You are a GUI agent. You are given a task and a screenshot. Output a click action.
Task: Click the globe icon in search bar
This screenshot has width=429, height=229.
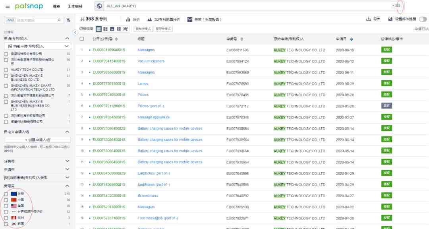(99, 6)
